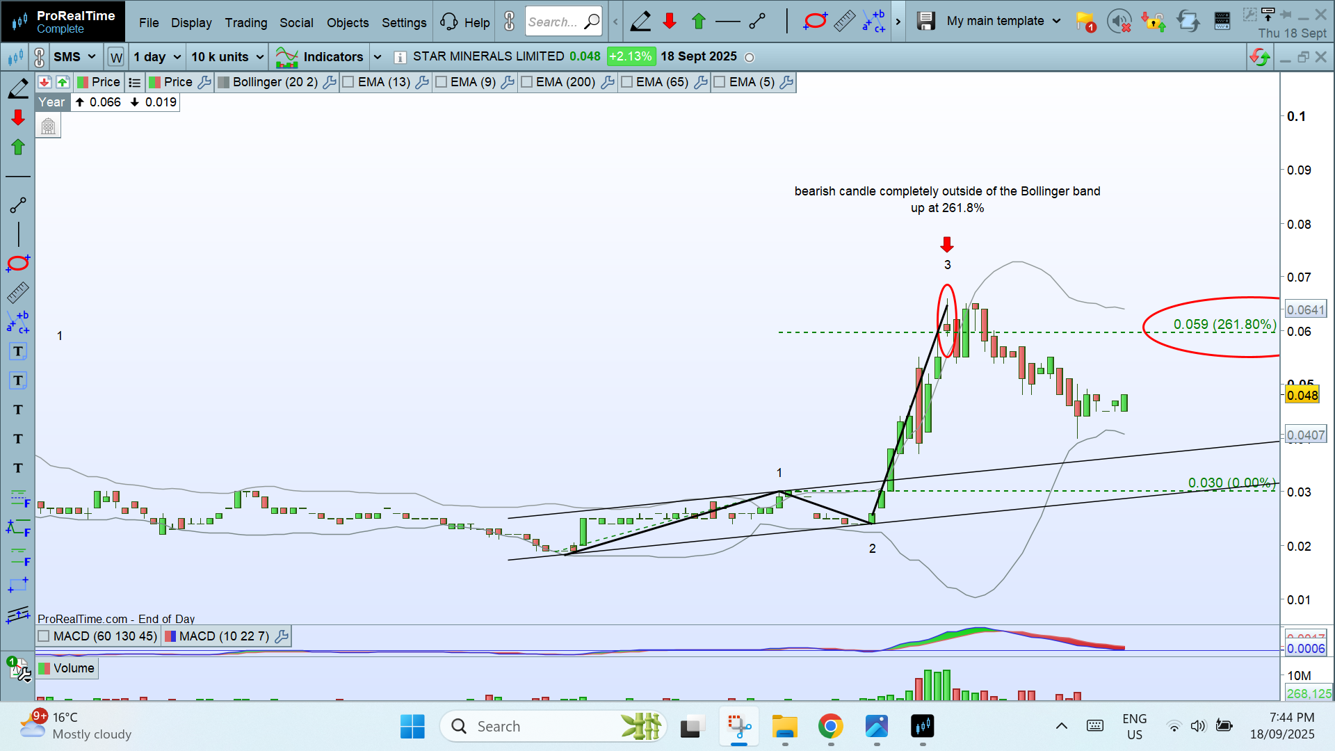This screenshot has width=1335, height=751.
Task: Select the ruler tool in left sidebar
Action: tap(18, 293)
